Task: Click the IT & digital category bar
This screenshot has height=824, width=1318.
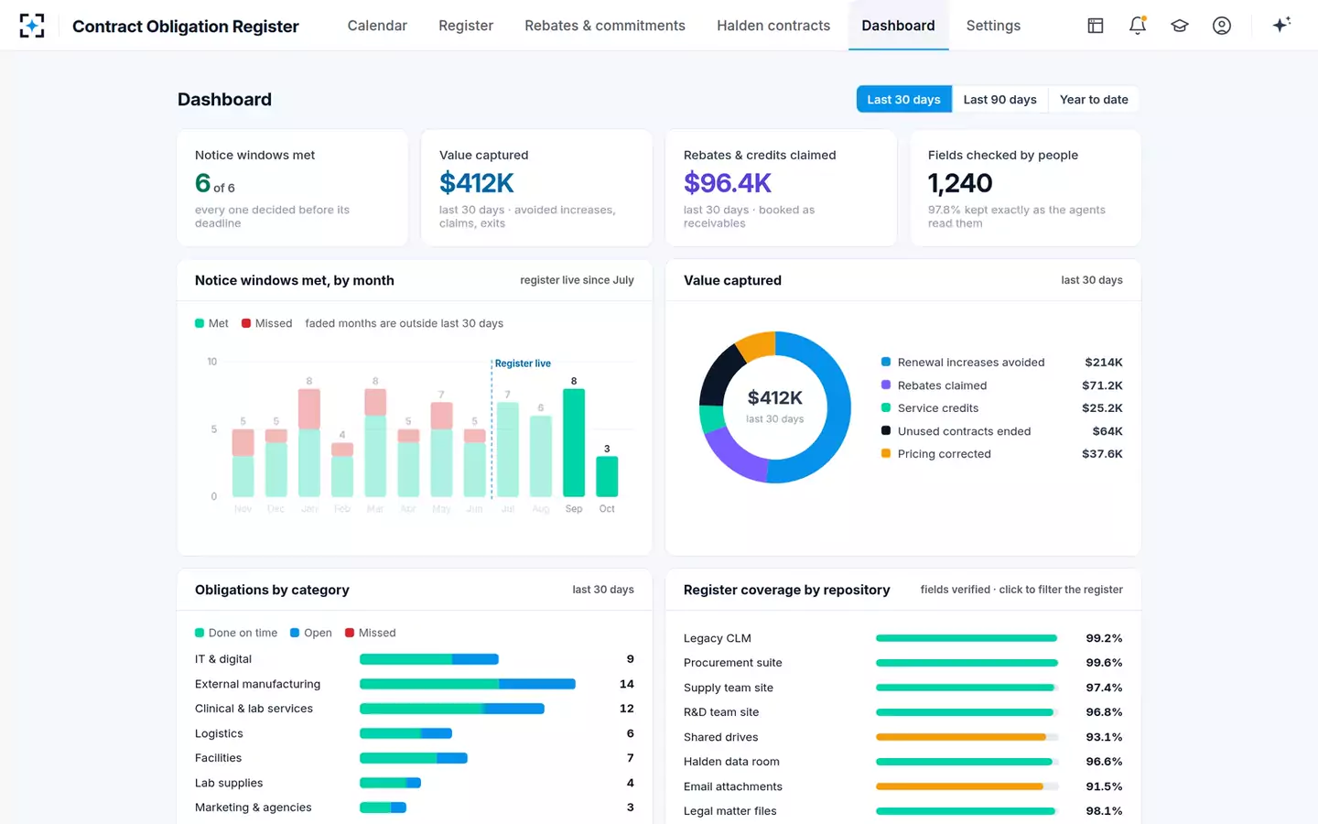Action: point(429,659)
